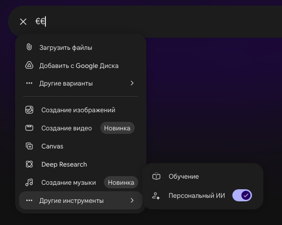Viewport: 282px width, 225px height.
Task: Click the Персональный ИИ person-sparkle icon
Action: (156, 196)
